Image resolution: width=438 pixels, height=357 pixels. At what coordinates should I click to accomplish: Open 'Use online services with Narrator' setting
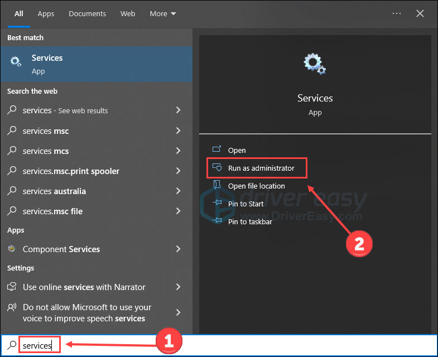84,287
